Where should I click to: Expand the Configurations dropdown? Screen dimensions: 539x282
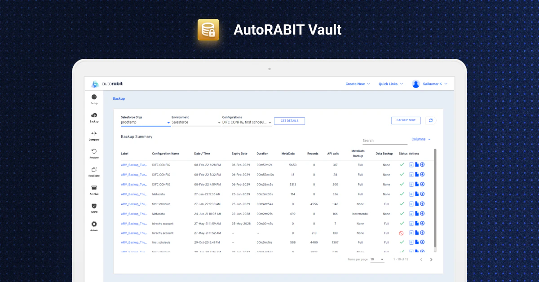(269, 122)
